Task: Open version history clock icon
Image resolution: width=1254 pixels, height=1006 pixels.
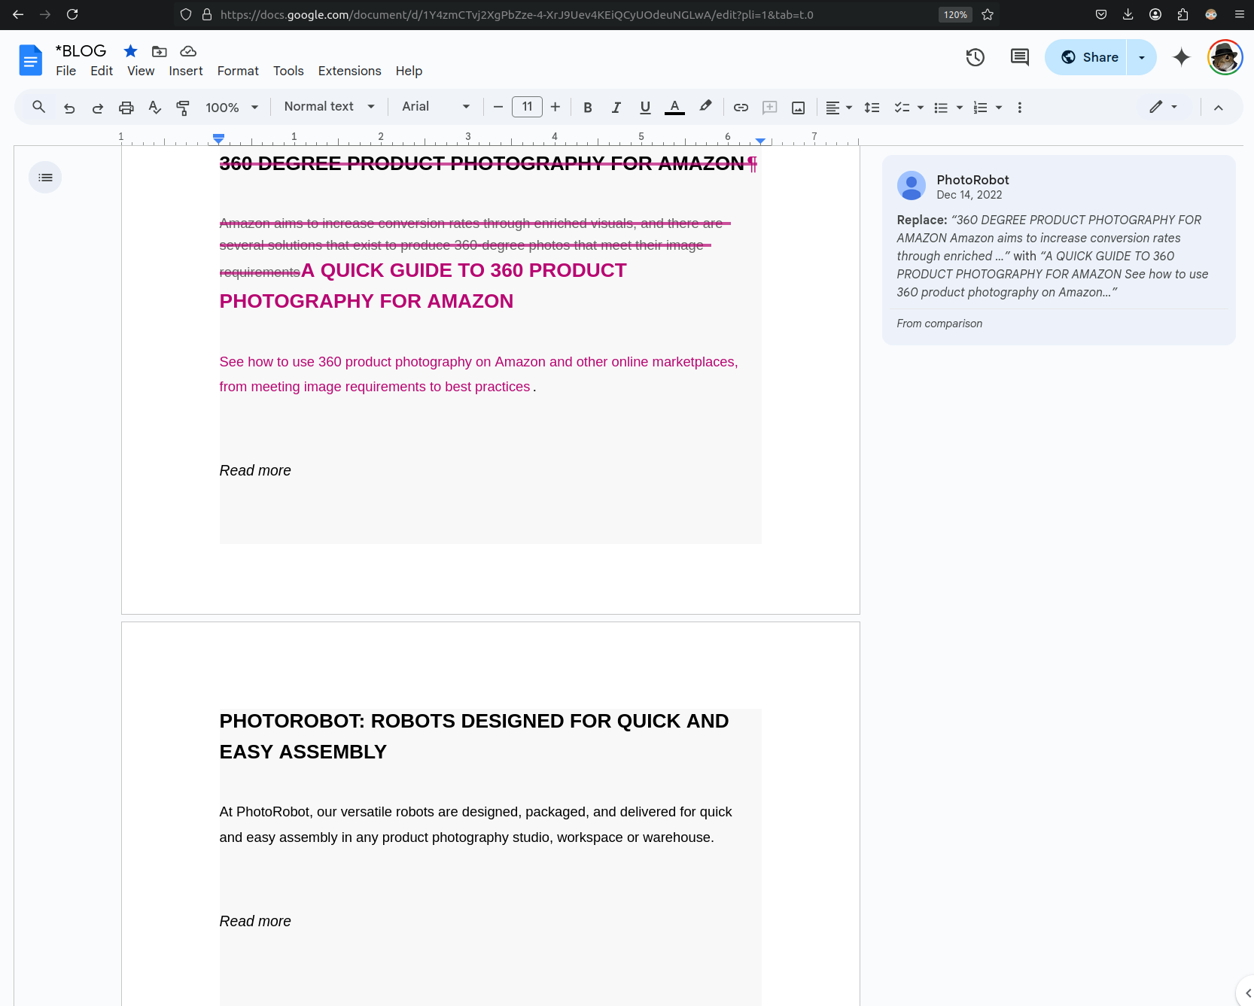Action: coord(976,57)
